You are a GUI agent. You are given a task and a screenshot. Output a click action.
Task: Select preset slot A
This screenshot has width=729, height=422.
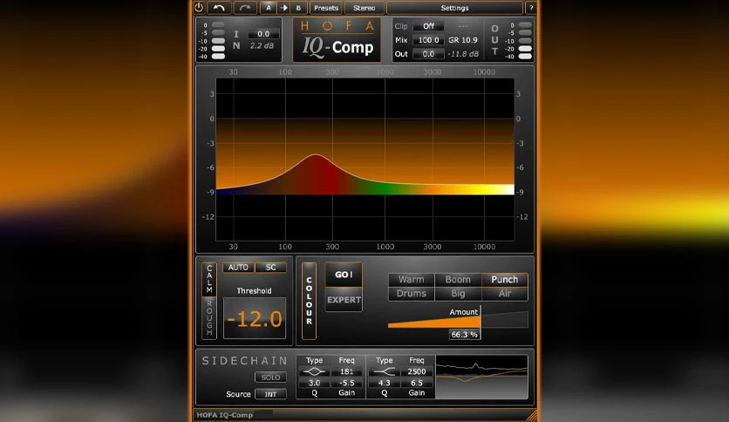(269, 8)
